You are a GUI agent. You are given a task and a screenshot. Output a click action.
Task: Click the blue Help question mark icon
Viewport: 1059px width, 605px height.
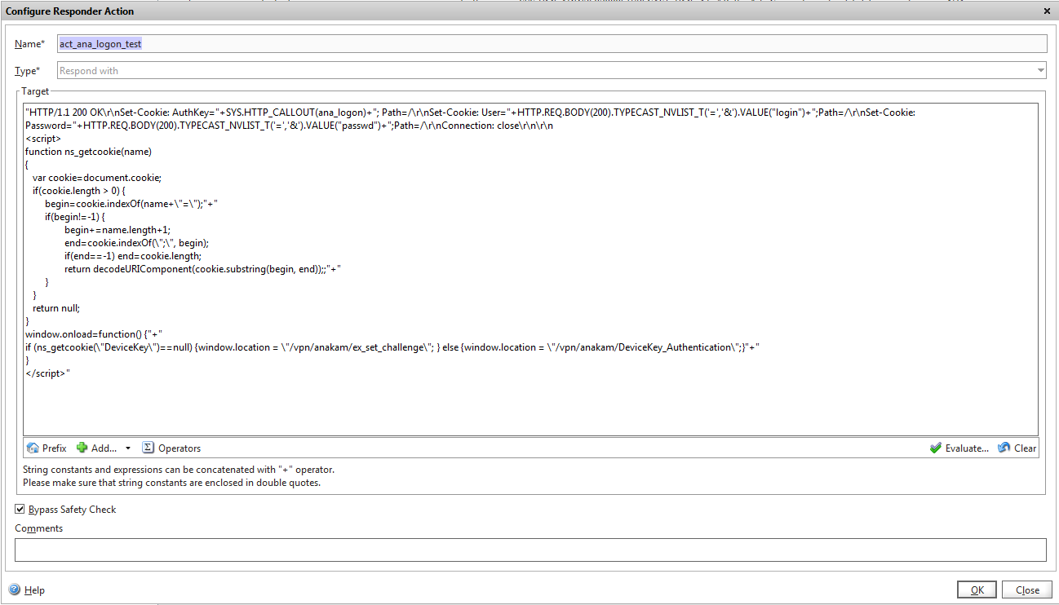pyautogui.click(x=15, y=590)
